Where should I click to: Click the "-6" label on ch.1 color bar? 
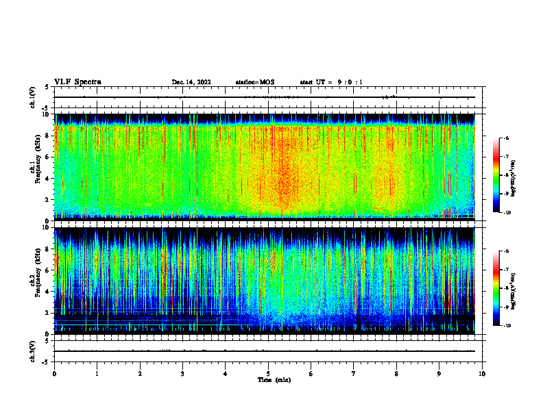point(506,138)
